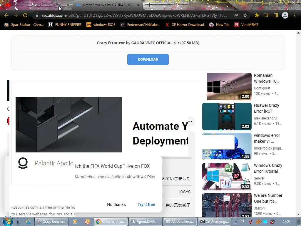Viewport: 301px width, 226px height.
Task: Click the Automate Deployment ad headline
Action: 160,133
